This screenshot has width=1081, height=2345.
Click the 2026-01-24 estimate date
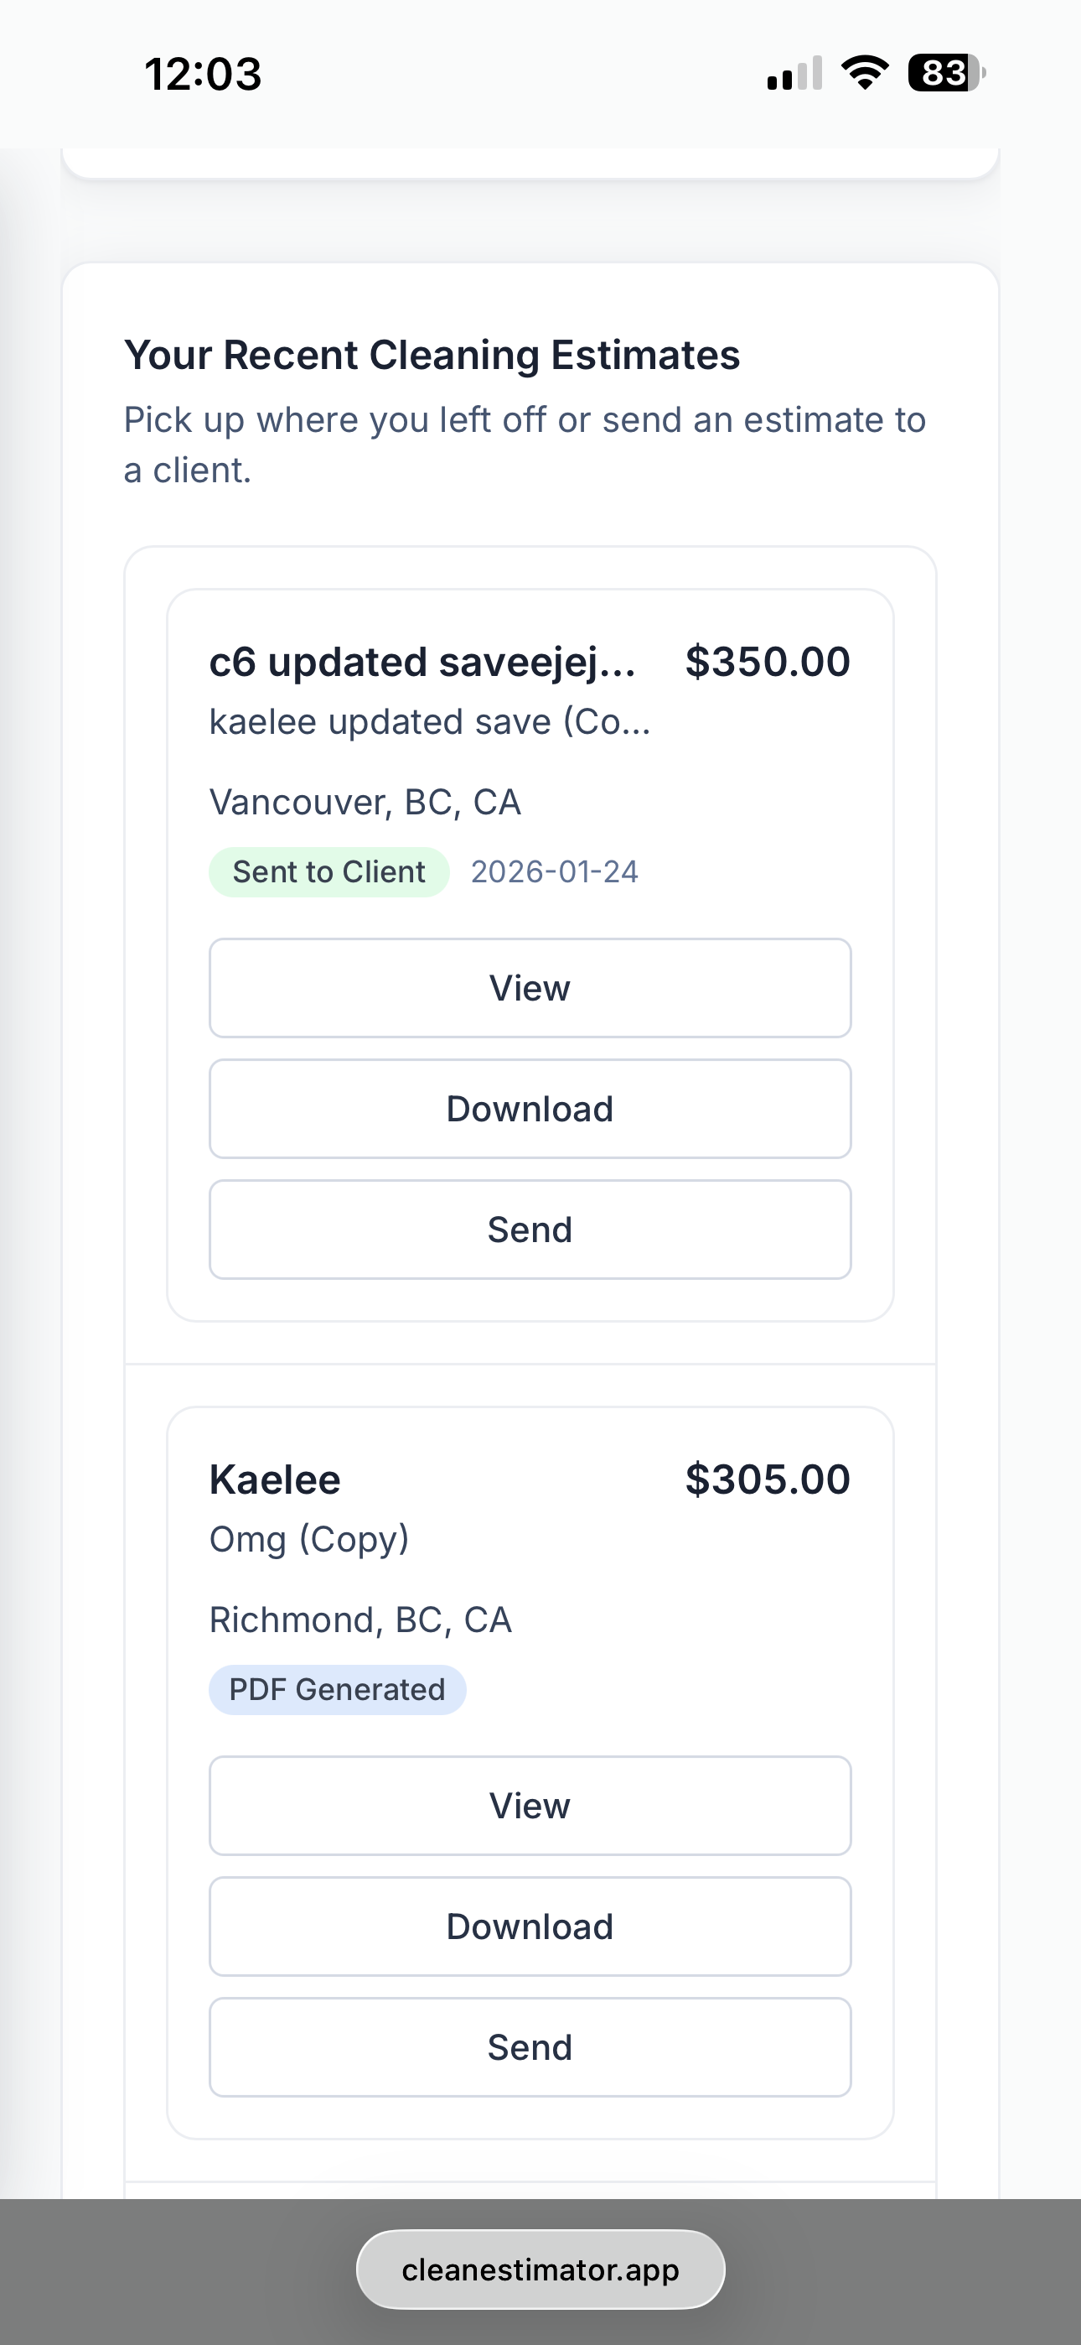tap(554, 872)
